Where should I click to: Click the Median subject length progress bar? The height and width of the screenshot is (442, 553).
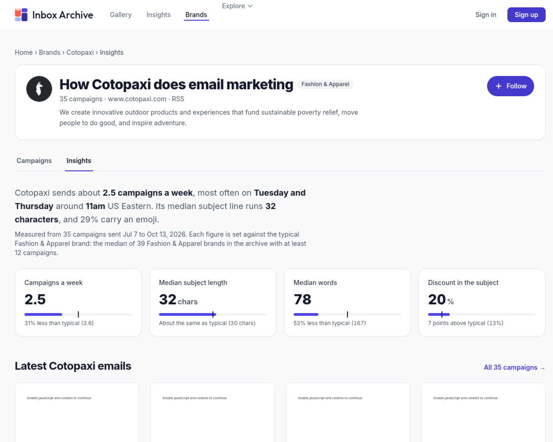point(213,314)
